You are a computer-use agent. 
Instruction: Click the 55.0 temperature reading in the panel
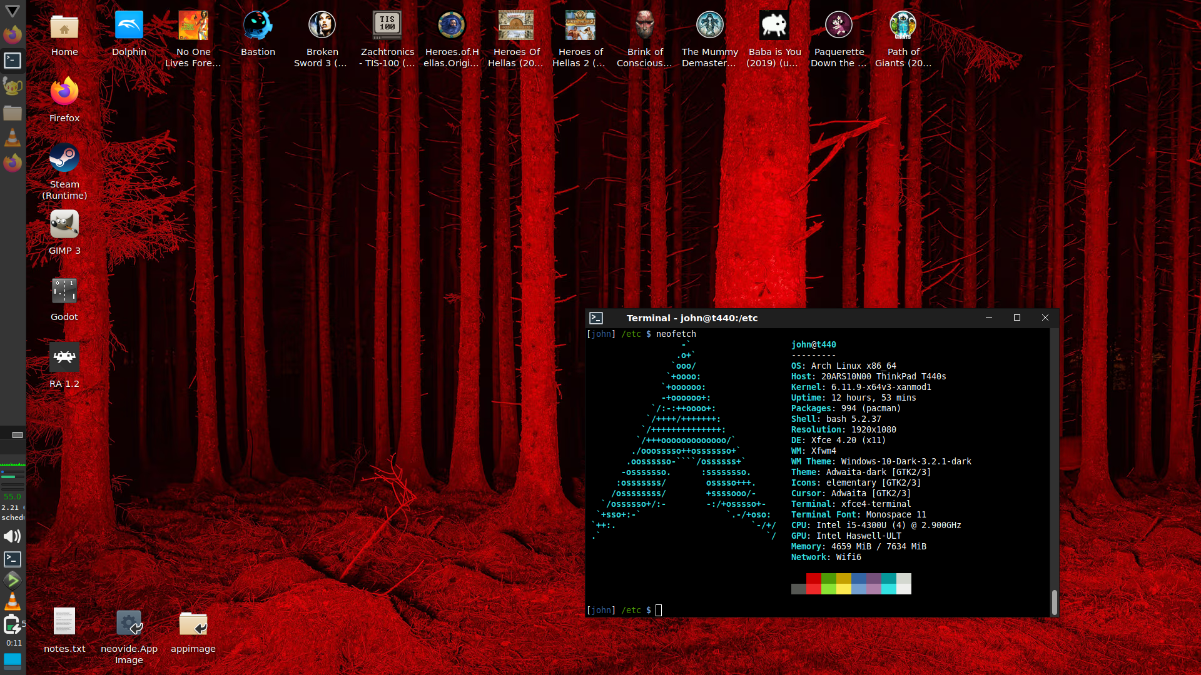point(13,497)
